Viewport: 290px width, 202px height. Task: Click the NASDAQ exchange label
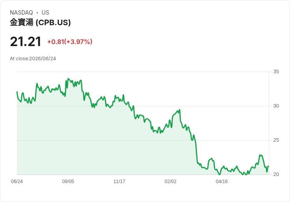click(21, 13)
